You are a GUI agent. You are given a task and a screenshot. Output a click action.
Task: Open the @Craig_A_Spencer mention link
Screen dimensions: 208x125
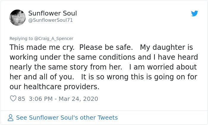click(54, 38)
